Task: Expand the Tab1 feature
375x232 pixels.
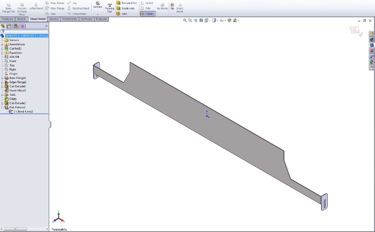Action: click(x=2, y=95)
